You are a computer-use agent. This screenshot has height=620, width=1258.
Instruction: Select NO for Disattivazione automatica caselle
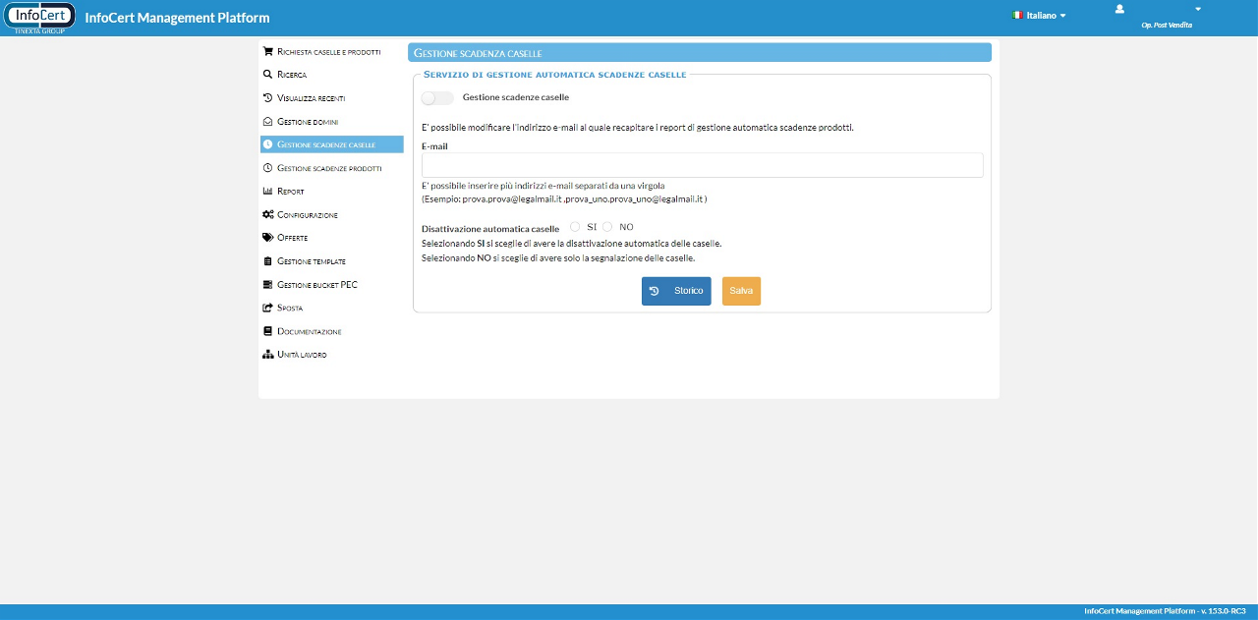[x=607, y=227]
